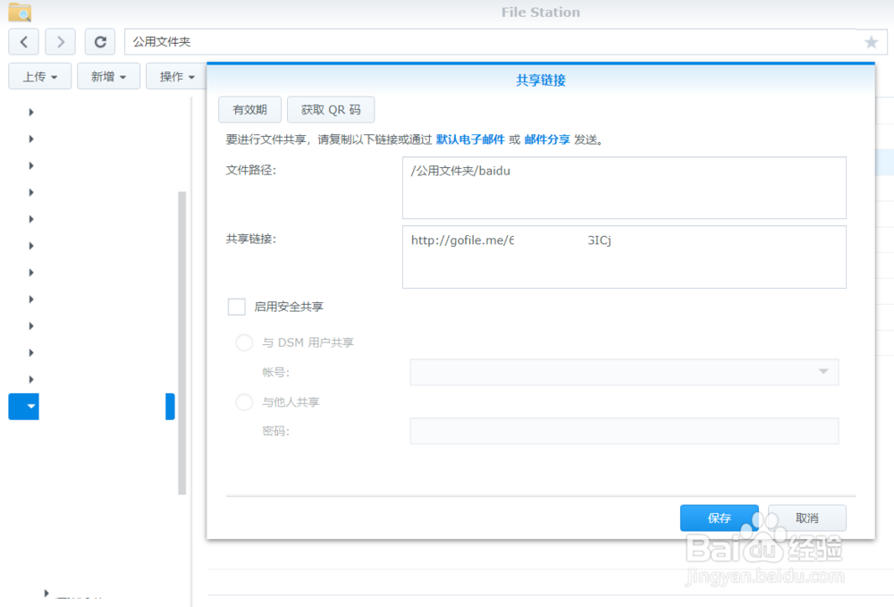894x607 pixels.
Task: Go forward with the right arrow button
Action: tap(61, 42)
